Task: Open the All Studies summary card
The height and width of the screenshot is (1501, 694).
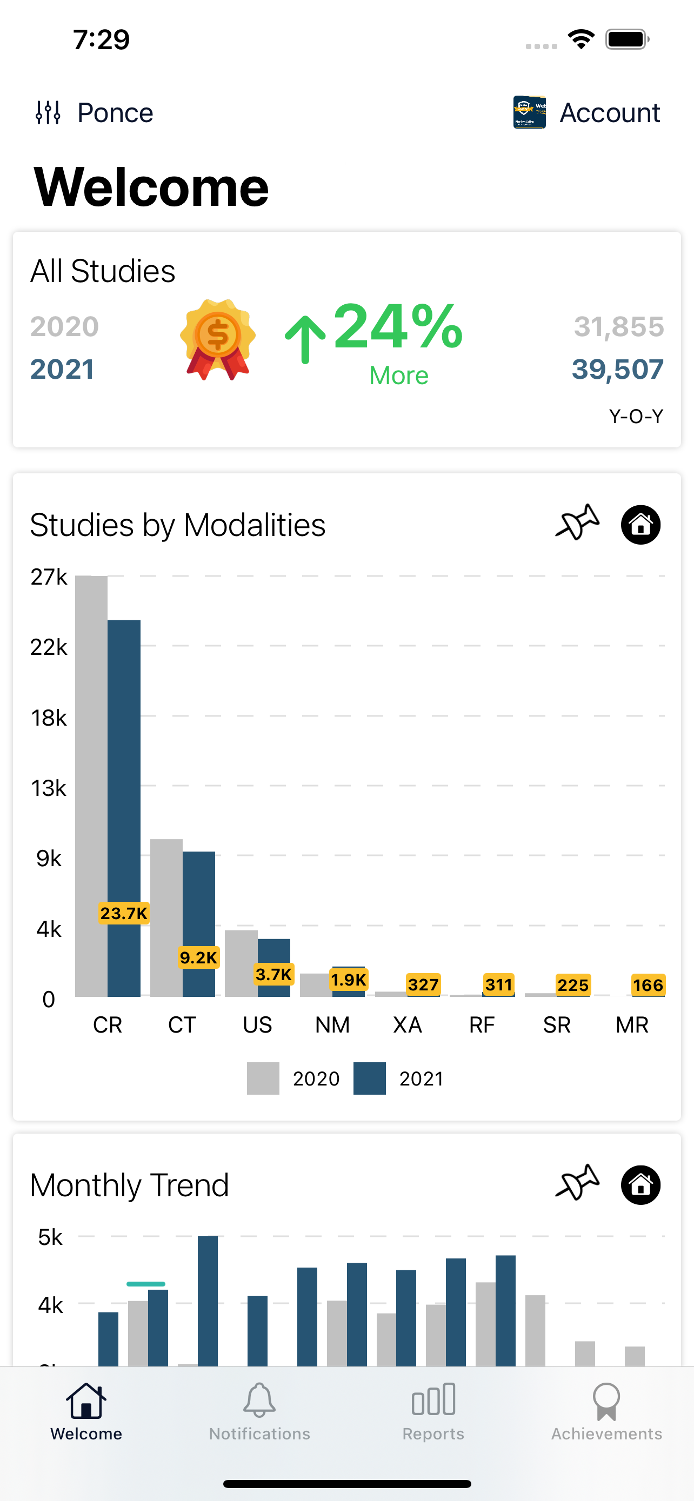Action: 346,338
